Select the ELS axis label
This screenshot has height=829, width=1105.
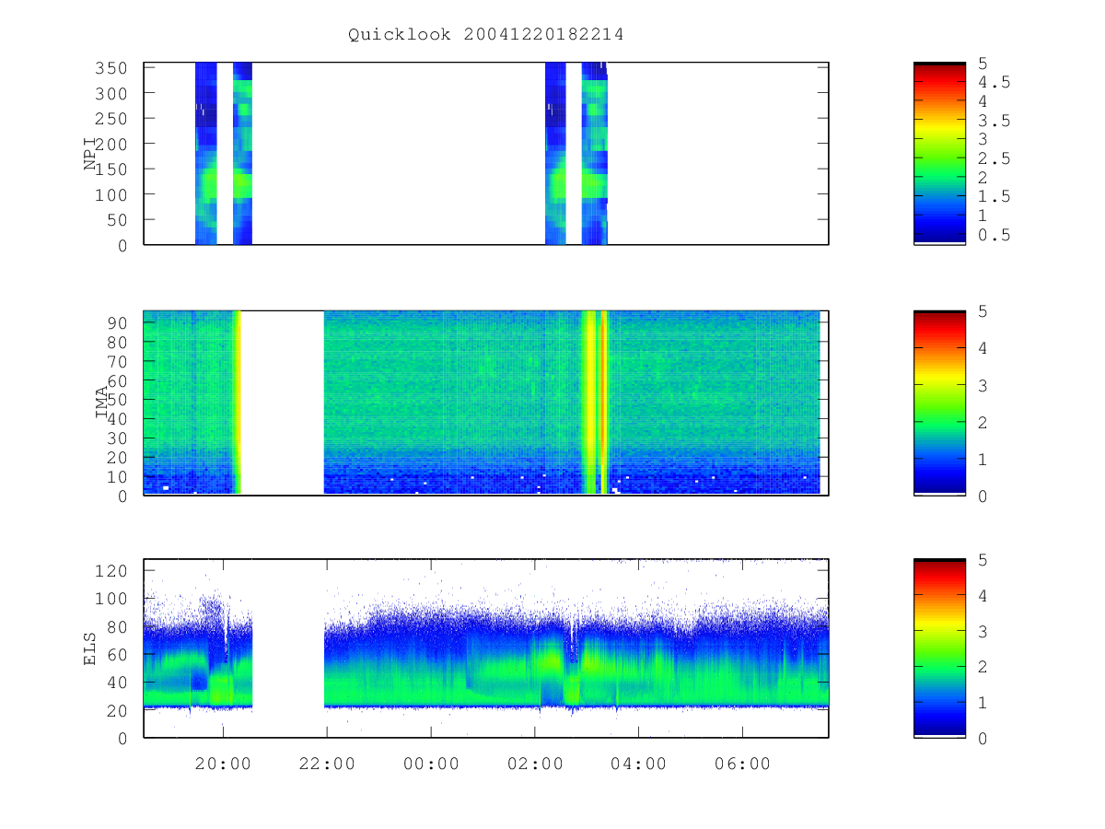[x=91, y=648]
